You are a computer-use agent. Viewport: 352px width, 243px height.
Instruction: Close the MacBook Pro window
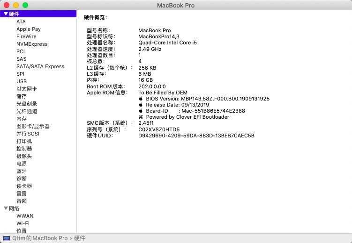coord(7,5)
